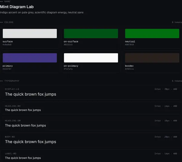This screenshot has width=182, height=162.
Task: Click the 'primary' token name
Action: pyautogui.click(x=8, y=66)
